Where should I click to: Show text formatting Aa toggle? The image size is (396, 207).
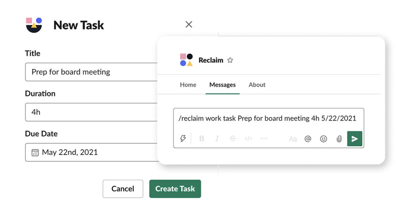pos(293,139)
